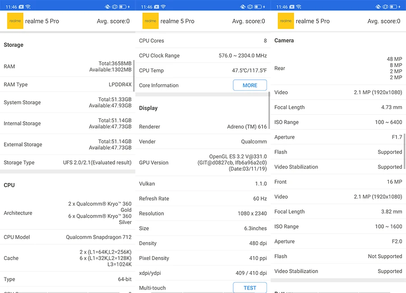Select the Display section header

(x=148, y=108)
